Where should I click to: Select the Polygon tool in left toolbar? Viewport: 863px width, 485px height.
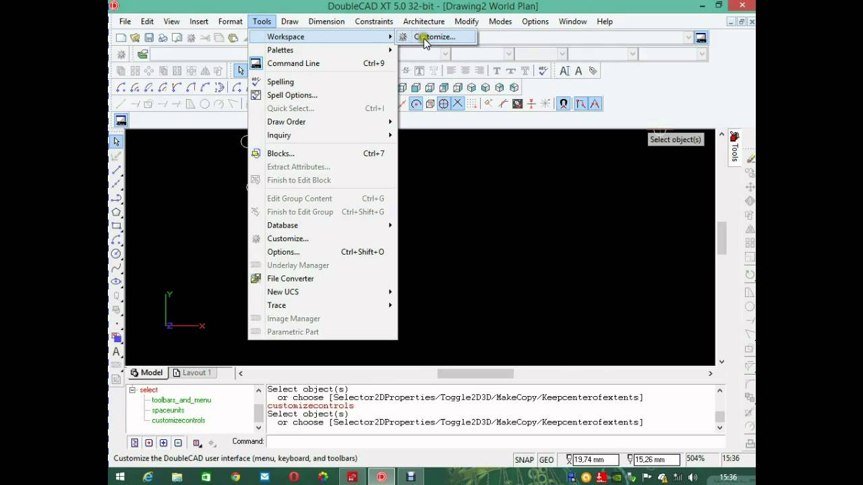(117, 212)
